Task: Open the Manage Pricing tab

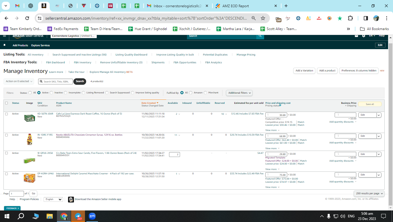Action: point(246,55)
